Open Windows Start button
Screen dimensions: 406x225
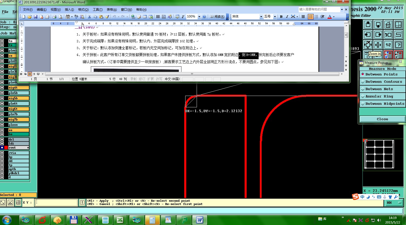click(x=7, y=220)
